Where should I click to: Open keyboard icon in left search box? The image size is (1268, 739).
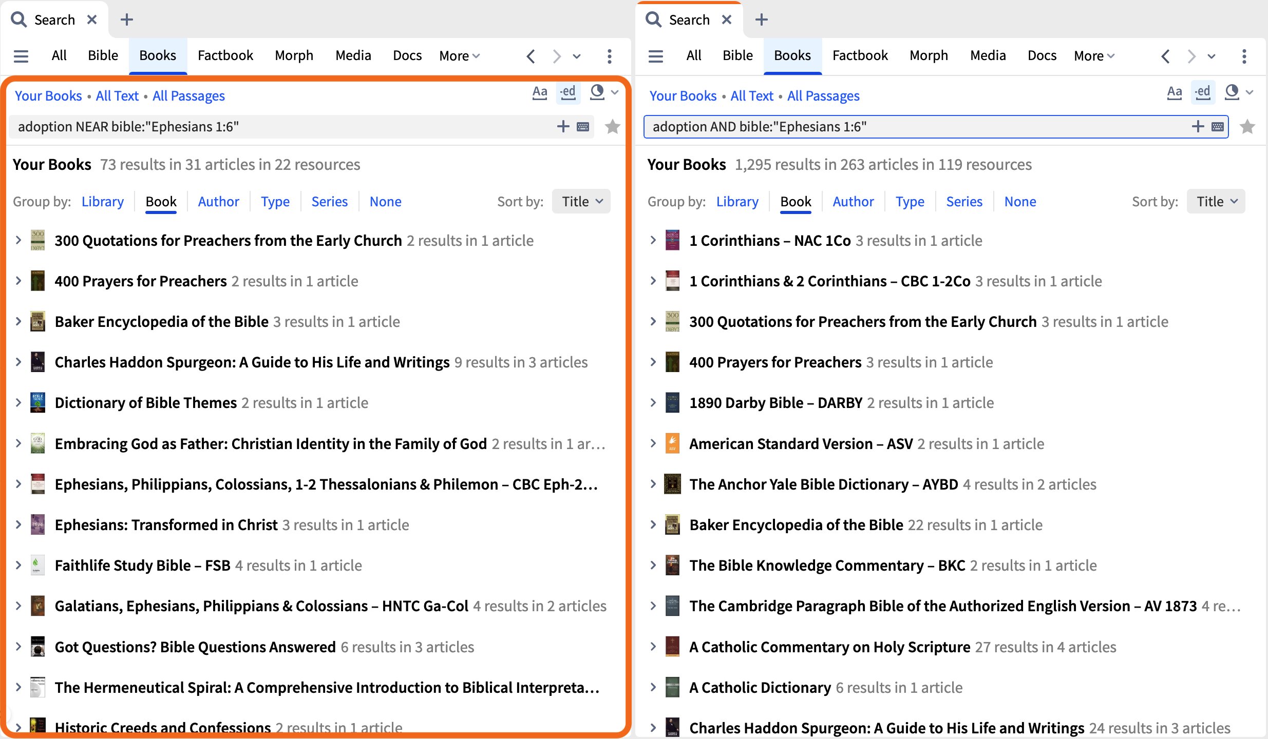click(x=583, y=127)
